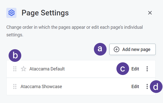Click the Page Settings heading text
This screenshot has width=163, height=103.
[45, 13]
